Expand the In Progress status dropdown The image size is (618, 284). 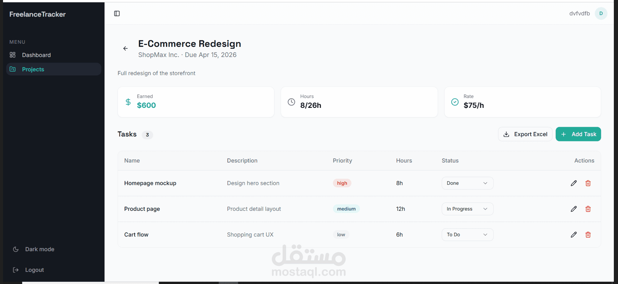(467, 209)
